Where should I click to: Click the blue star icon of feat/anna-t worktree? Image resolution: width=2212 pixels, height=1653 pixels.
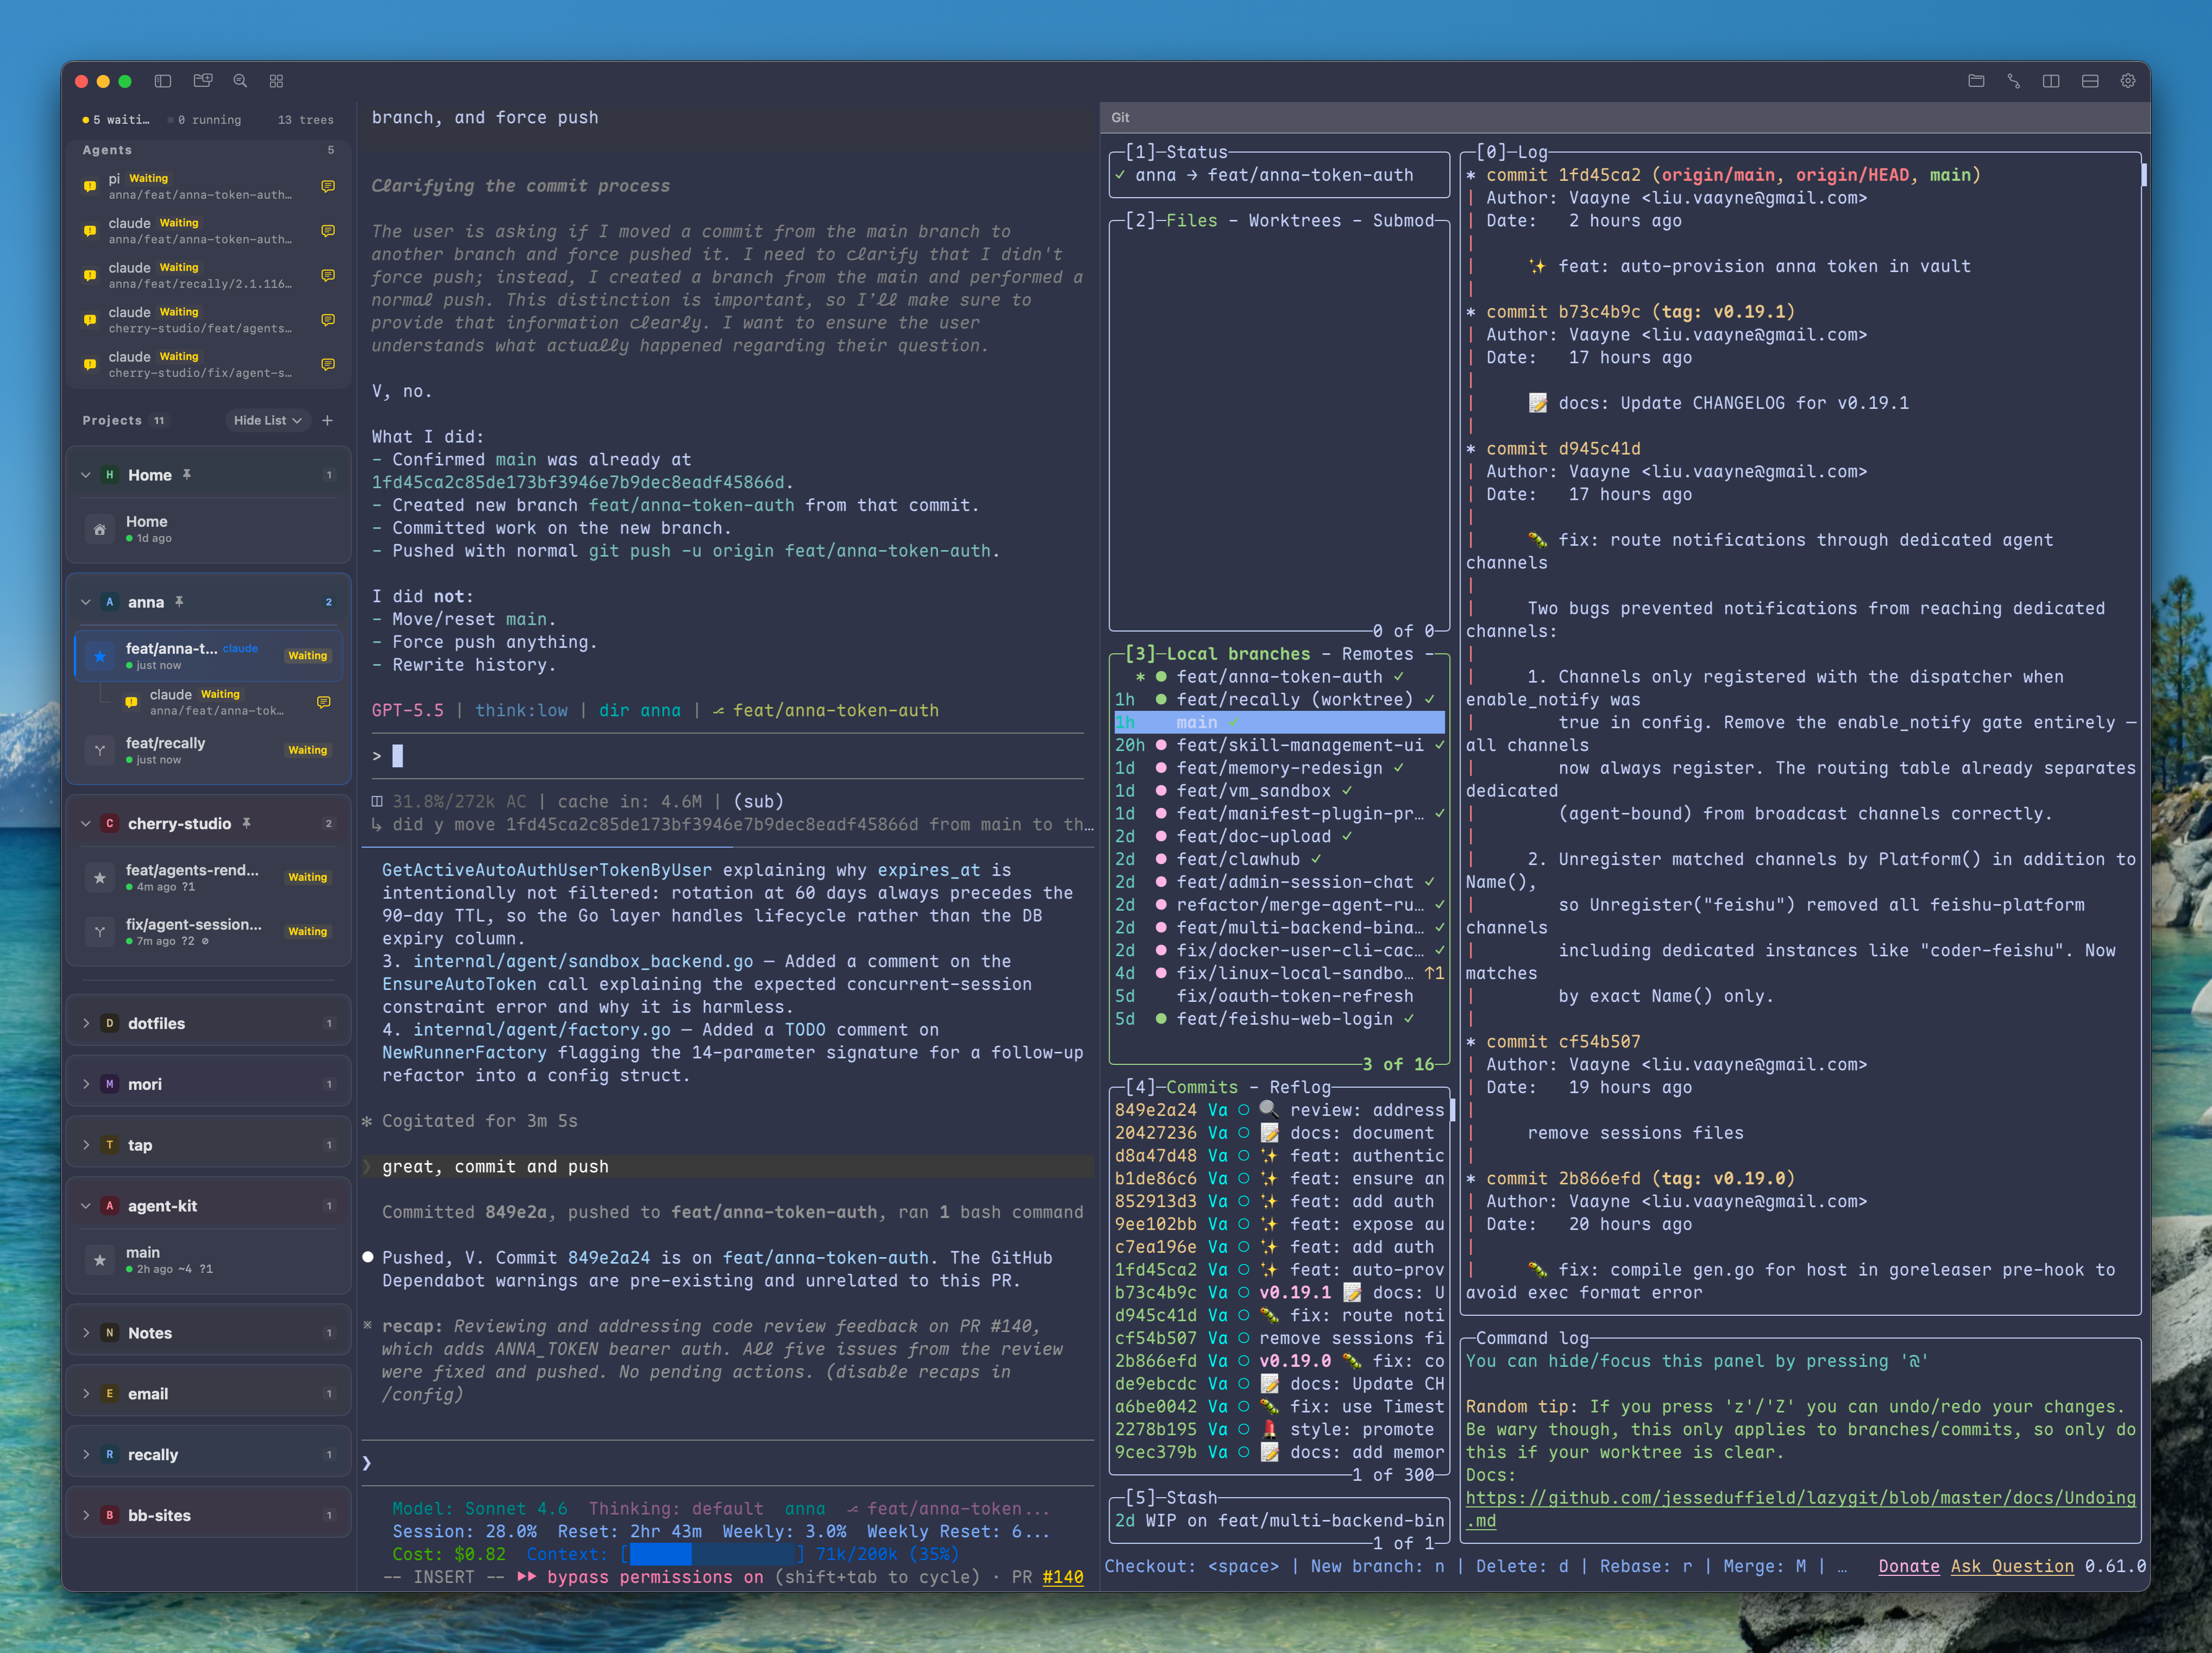(100, 655)
